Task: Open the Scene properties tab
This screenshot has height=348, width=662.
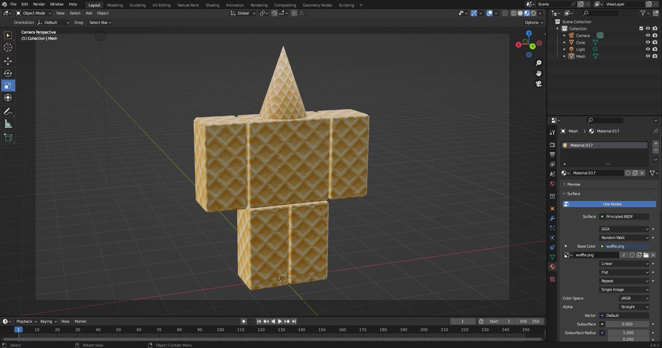Action: click(552, 174)
